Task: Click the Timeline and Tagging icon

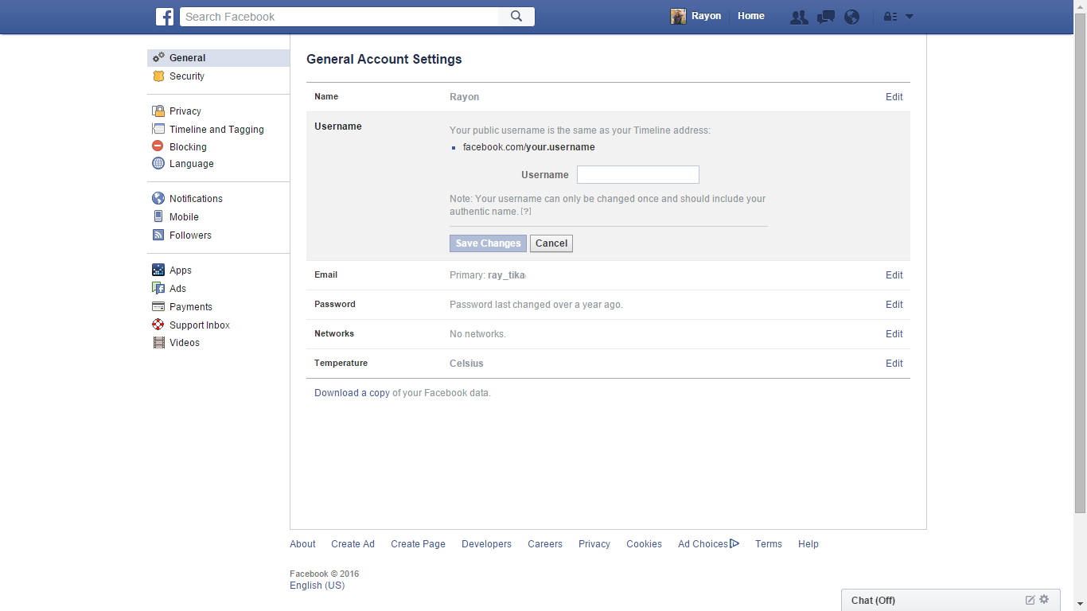Action: tap(158, 129)
